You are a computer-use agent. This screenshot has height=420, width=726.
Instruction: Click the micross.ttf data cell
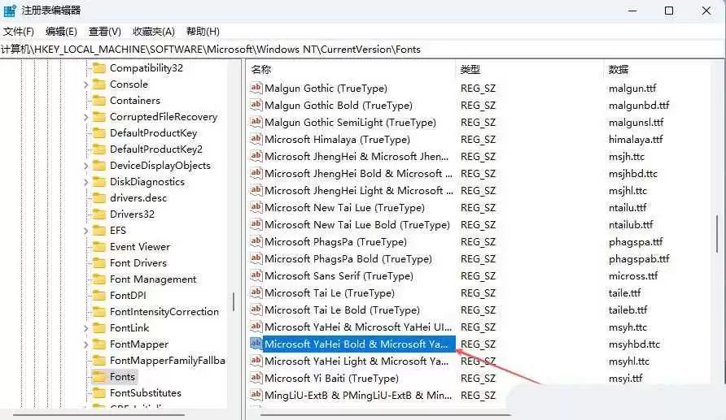pos(633,276)
